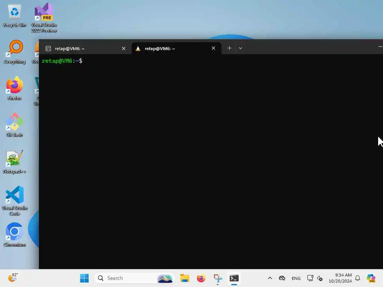Open the clock showing 9:34 AM
383x287 pixels.
point(340,278)
